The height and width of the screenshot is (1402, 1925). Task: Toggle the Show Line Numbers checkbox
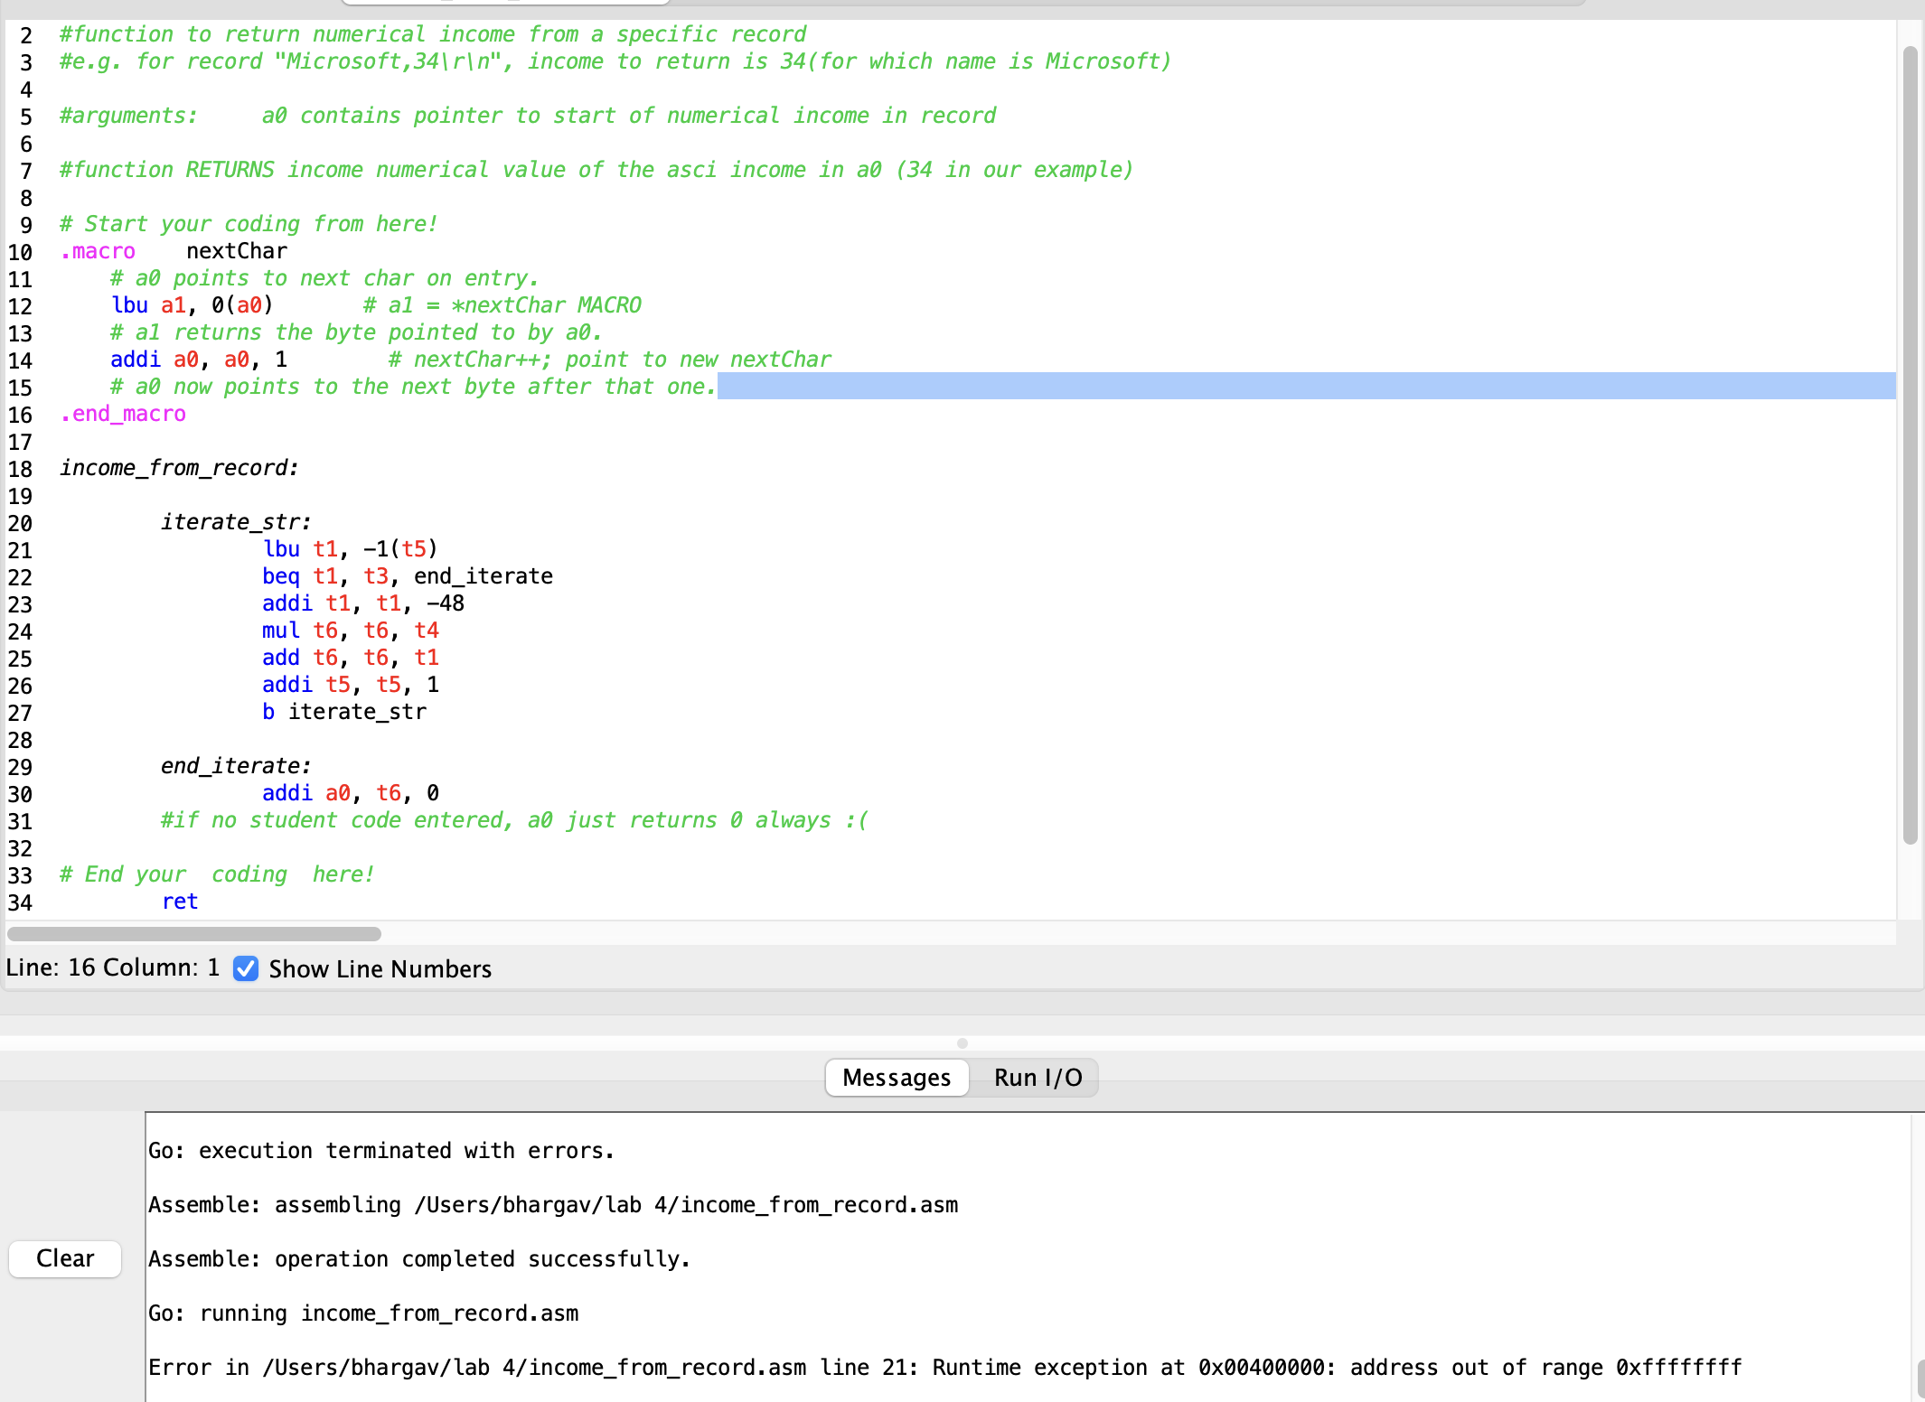click(245, 968)
